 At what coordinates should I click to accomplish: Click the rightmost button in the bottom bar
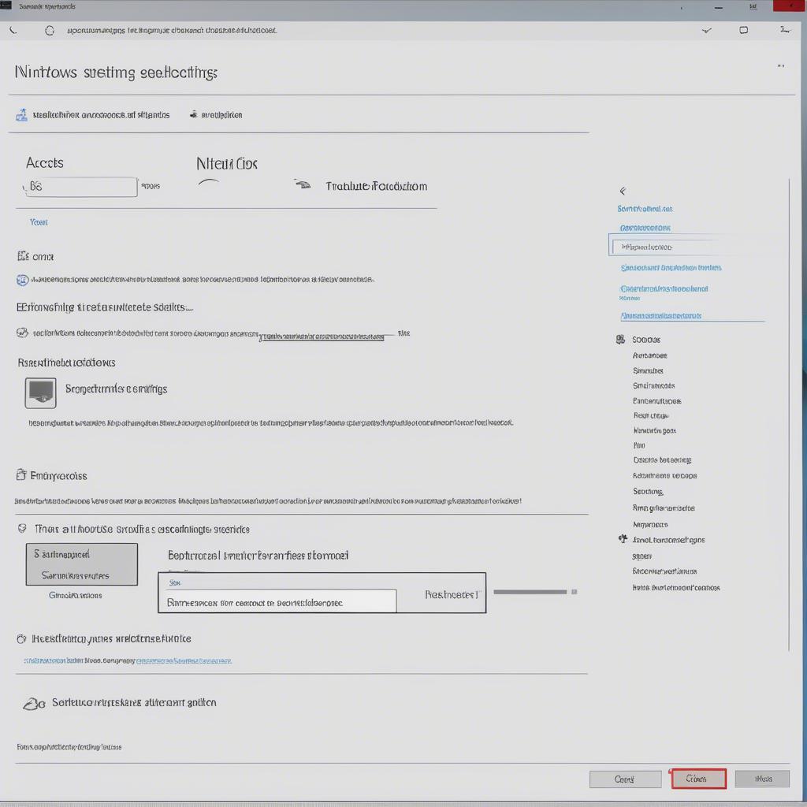(x=762, y=779)
